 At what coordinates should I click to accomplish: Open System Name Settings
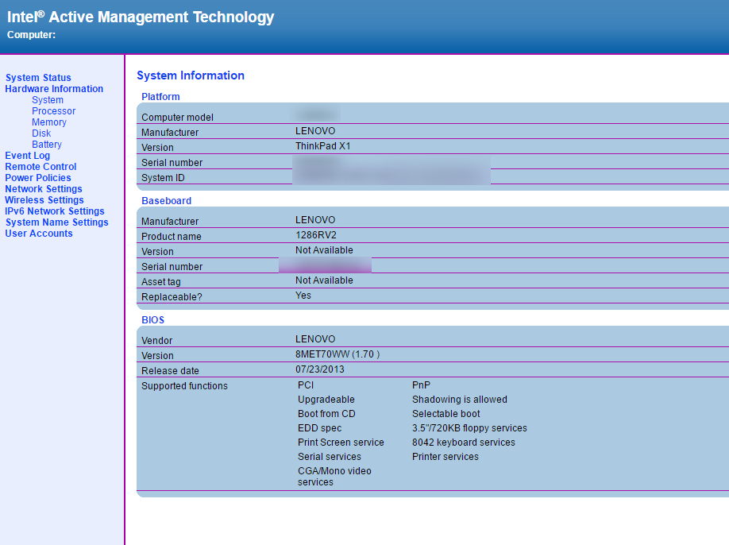[x=56, y=222]
